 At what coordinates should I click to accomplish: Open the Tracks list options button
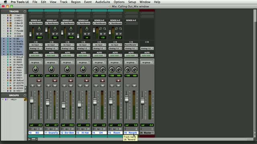24,12
